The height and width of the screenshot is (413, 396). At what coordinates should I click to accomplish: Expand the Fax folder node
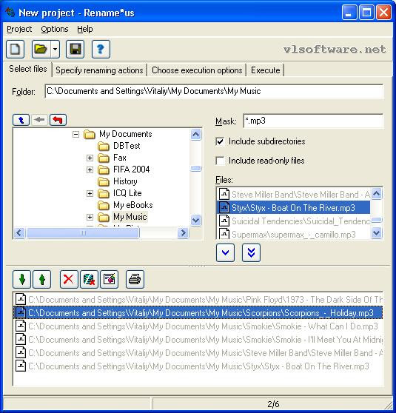tap(90, 158)
